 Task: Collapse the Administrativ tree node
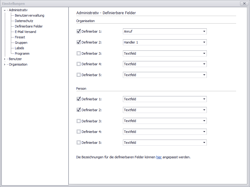(5, 10)
